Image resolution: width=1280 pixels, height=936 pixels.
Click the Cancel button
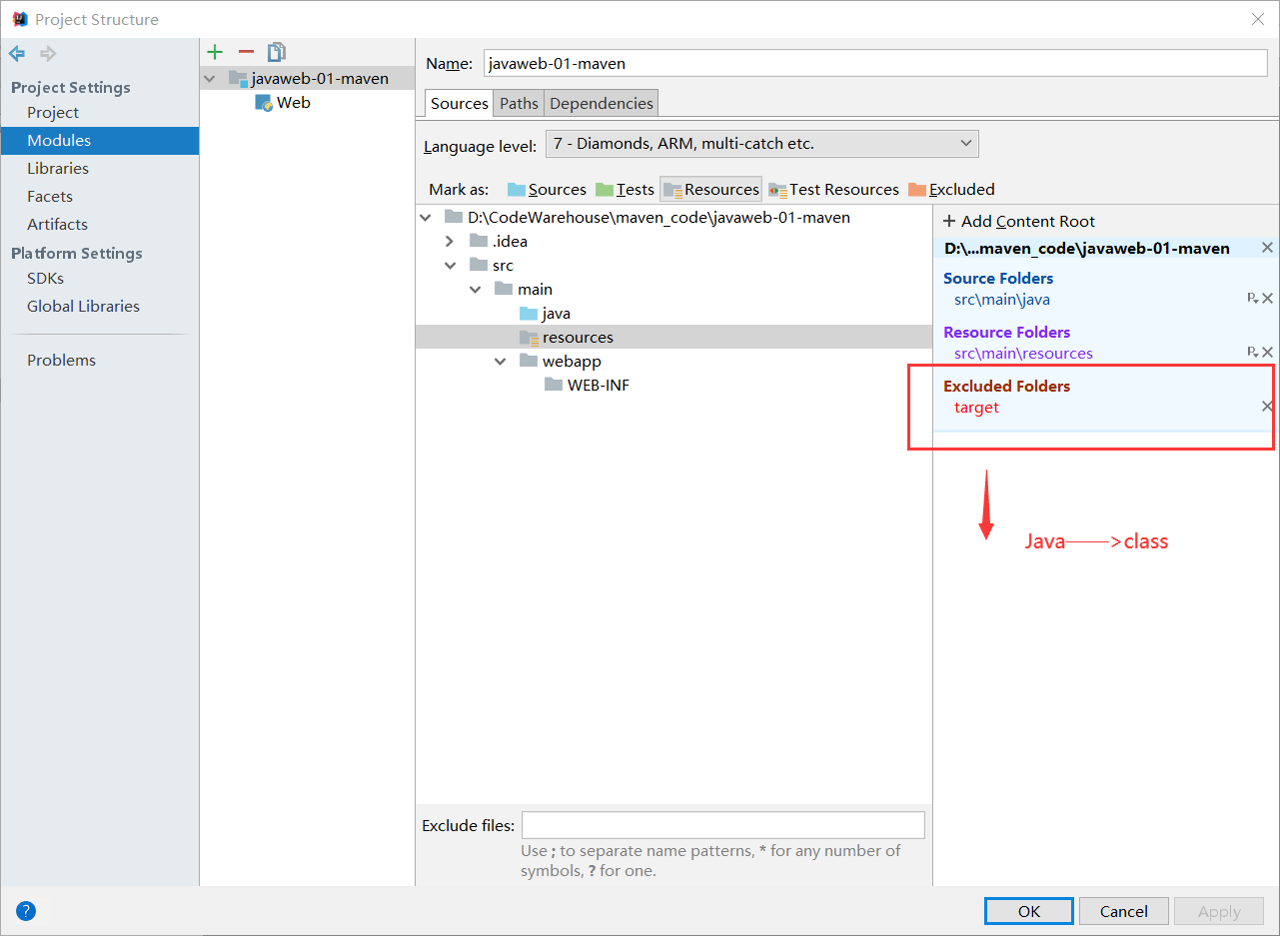tap(1123, 911)
